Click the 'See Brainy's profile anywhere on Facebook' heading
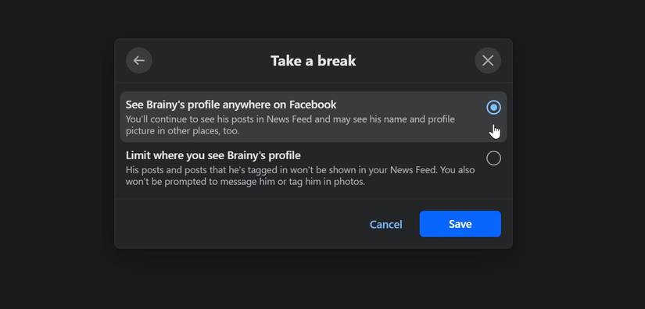645x309 pixels. [x=231, y=105]
